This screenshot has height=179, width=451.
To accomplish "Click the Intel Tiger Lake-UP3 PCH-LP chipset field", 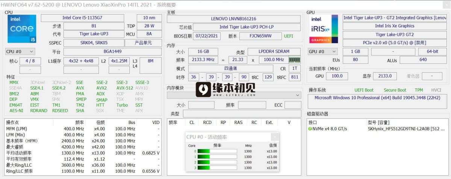I will click(x=247, y=27).
